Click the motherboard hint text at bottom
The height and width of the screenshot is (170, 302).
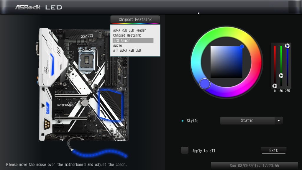(x=66, y=165)
